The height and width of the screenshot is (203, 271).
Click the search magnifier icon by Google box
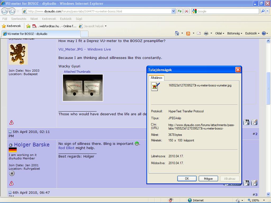click(x=263, y=11)
